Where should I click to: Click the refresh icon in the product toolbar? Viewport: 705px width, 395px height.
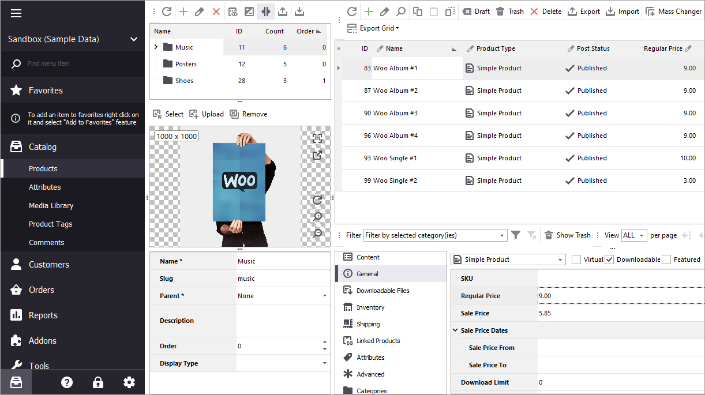(351, 11)
